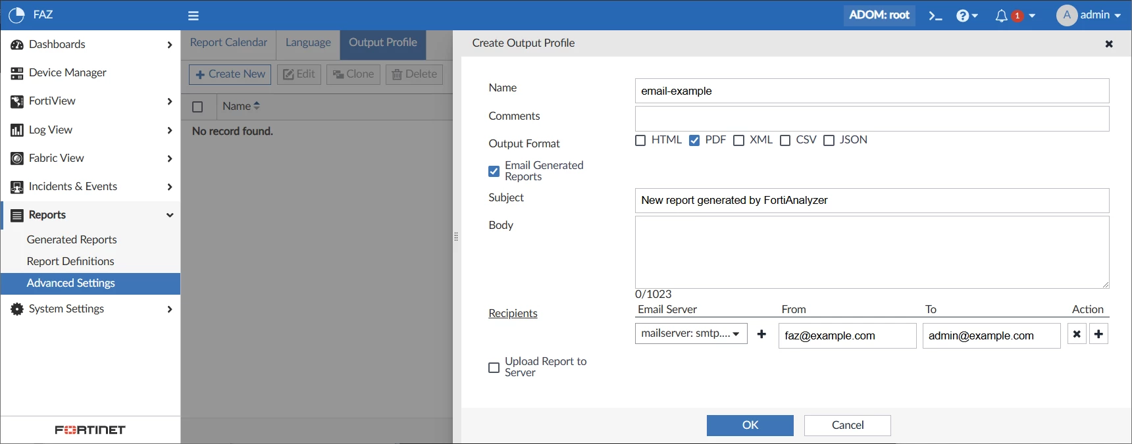
Task: Click the Delete button
Action: pyautogui.click(x=415, y=74)
